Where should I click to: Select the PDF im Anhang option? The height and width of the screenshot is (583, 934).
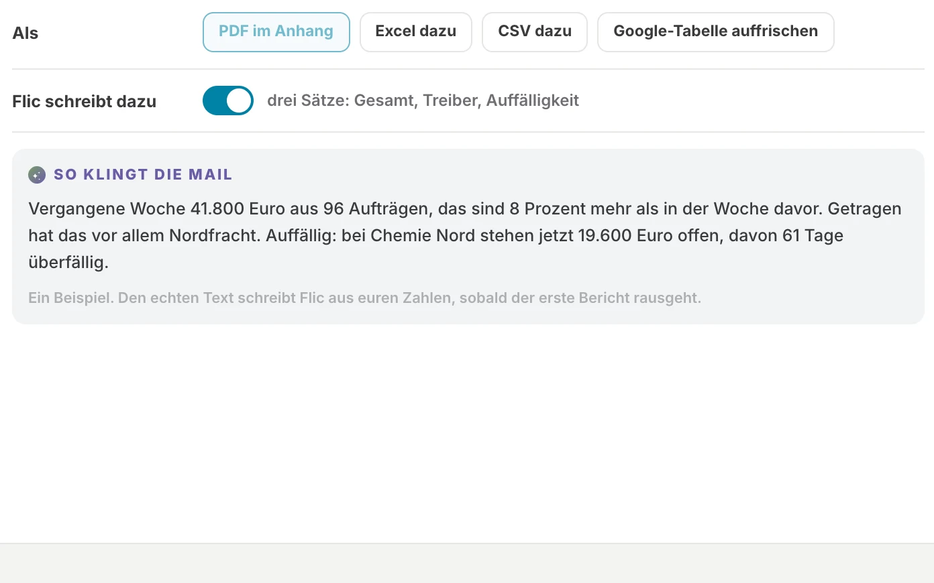tap(276, 32)
